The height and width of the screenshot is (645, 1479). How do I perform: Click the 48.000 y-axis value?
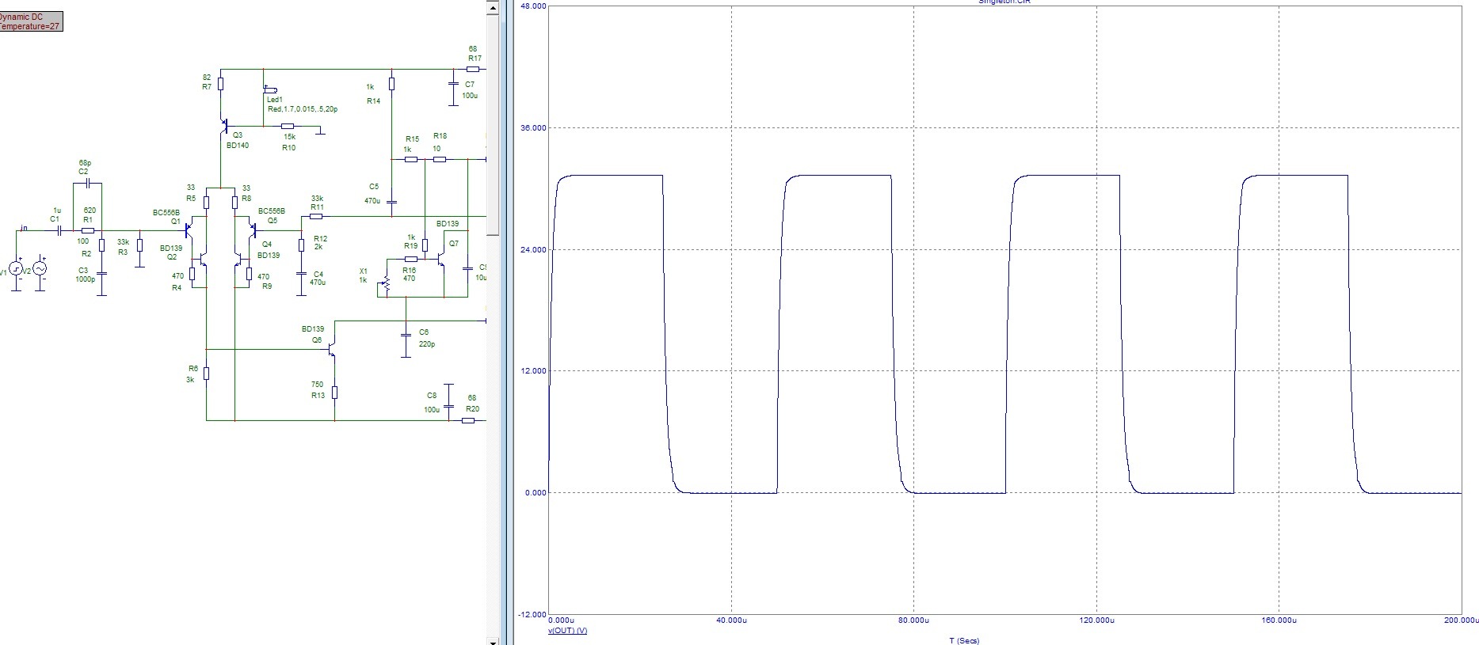[533, 6]
